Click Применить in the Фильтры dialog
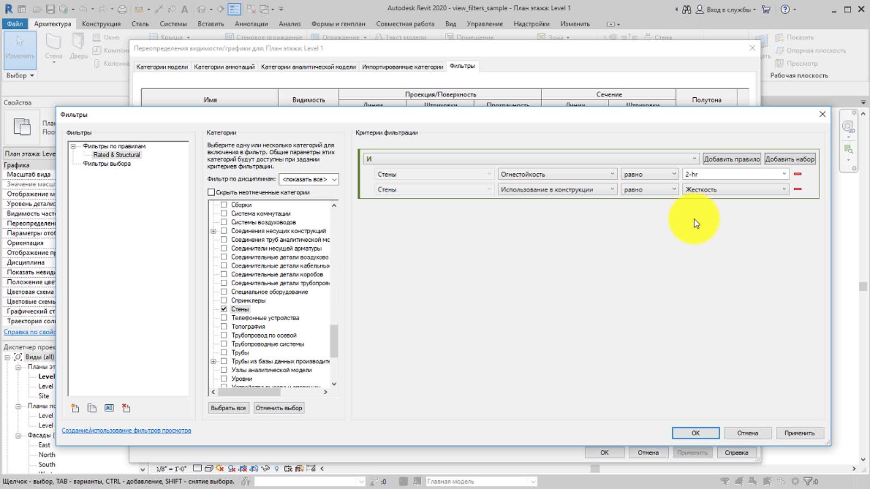This screenshot has width=870, height=489. point(799,433)
